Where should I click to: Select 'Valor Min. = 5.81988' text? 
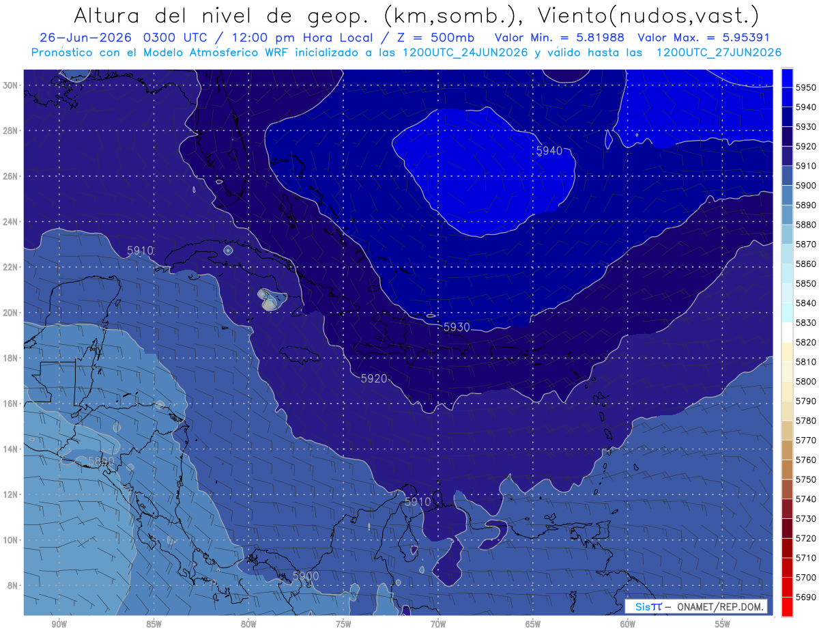[x=560, y=38]
